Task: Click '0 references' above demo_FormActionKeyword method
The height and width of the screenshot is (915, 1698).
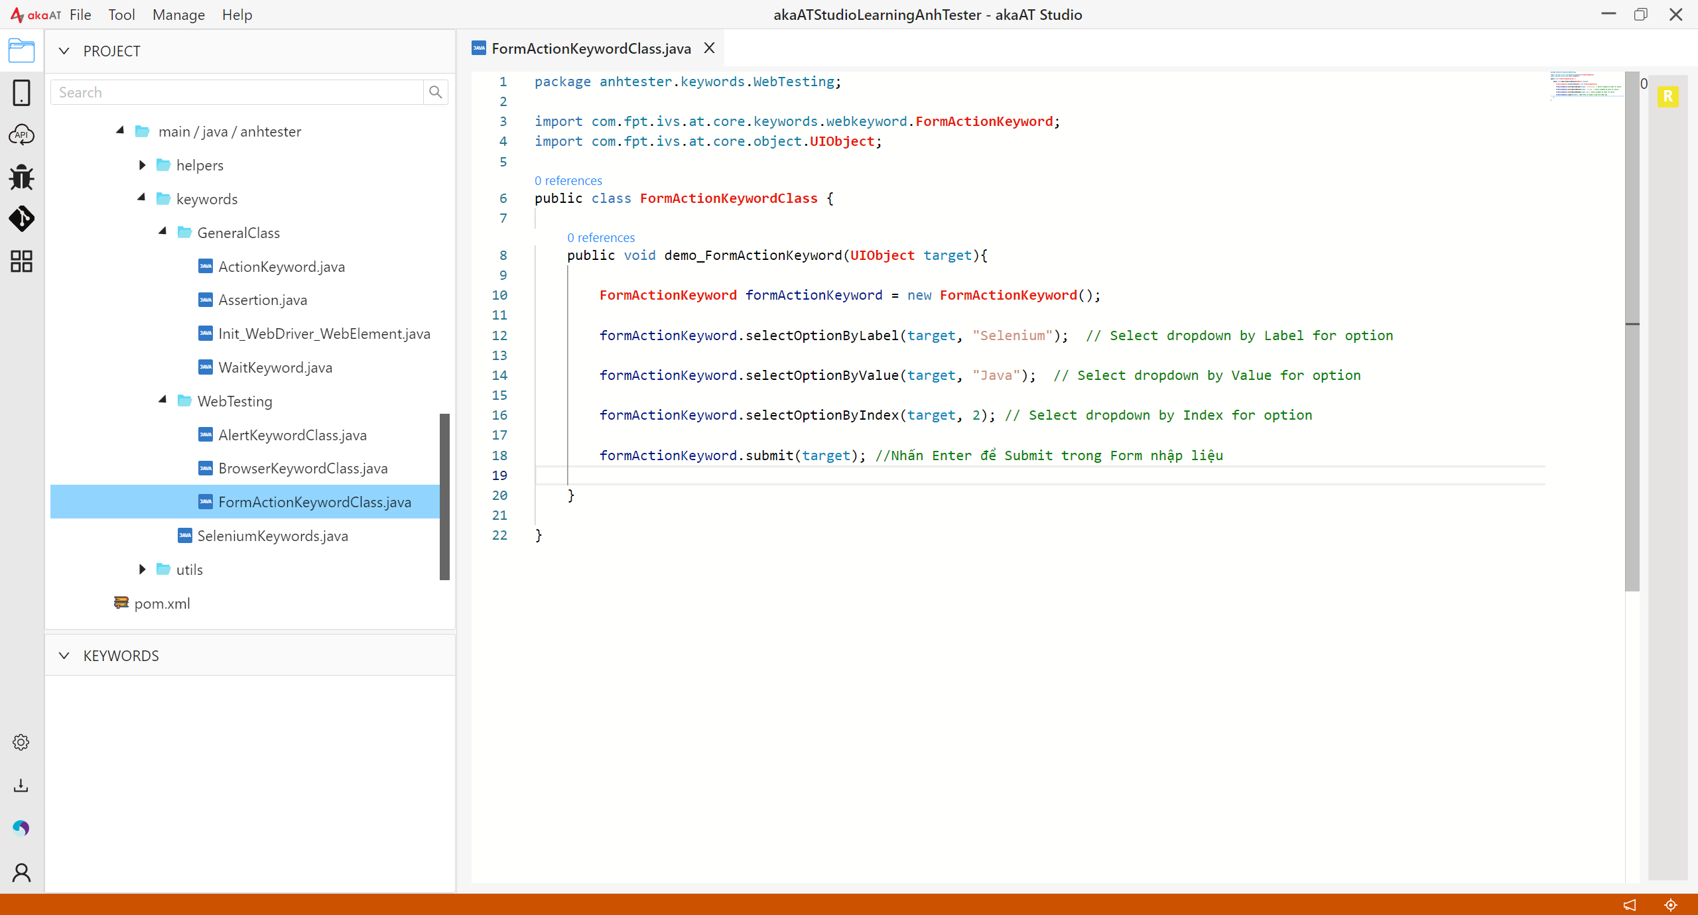Action: coord(601,237)
